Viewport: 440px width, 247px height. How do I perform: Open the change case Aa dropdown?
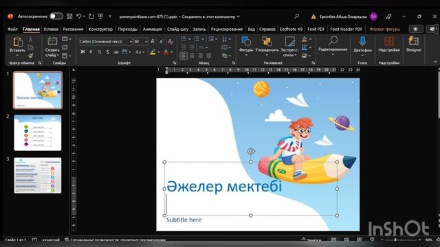[x=140, y=52]
